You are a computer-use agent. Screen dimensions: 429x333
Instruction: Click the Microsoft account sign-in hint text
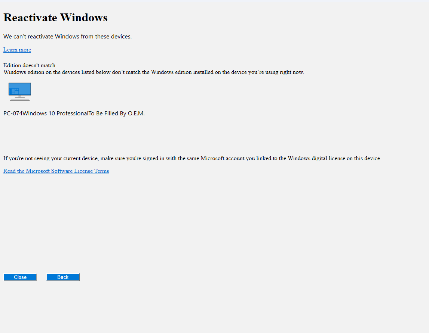tap(192, 158)
